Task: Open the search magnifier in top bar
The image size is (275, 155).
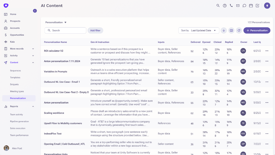Action: 218,6
